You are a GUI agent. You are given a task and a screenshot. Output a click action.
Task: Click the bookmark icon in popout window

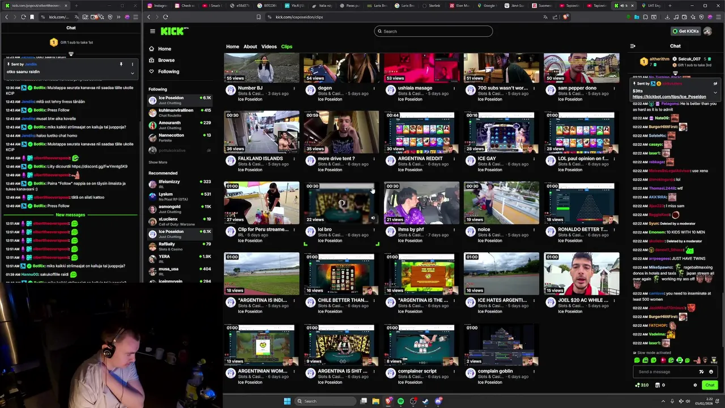click(32, 17)
